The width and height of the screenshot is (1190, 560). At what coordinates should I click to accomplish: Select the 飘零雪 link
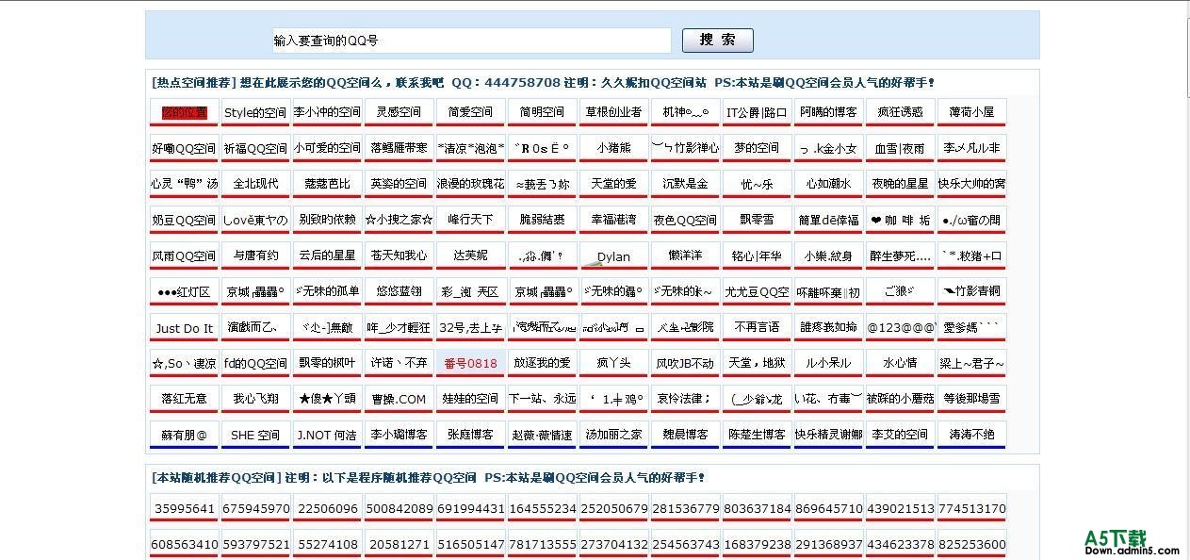tap(757, 220)
